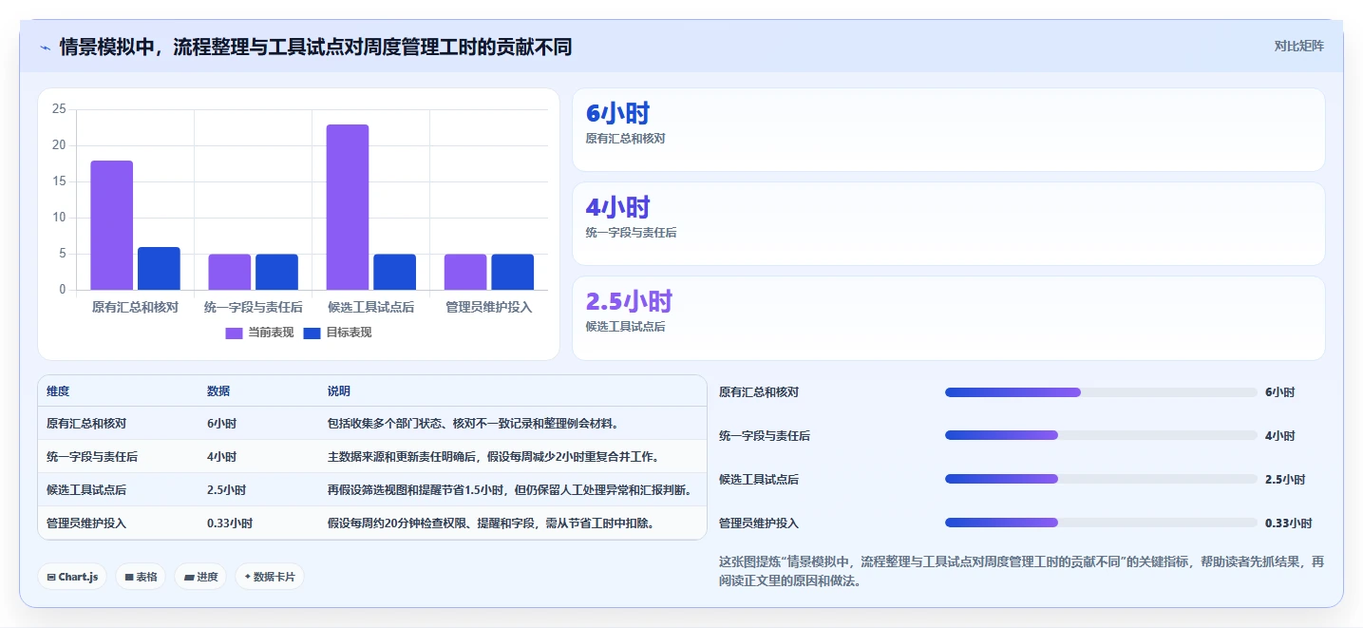This screenshot has height=628, width=1363.
Task: Click the 候选工具试点后 progress bar
Action: click(x=1101, y=479)
